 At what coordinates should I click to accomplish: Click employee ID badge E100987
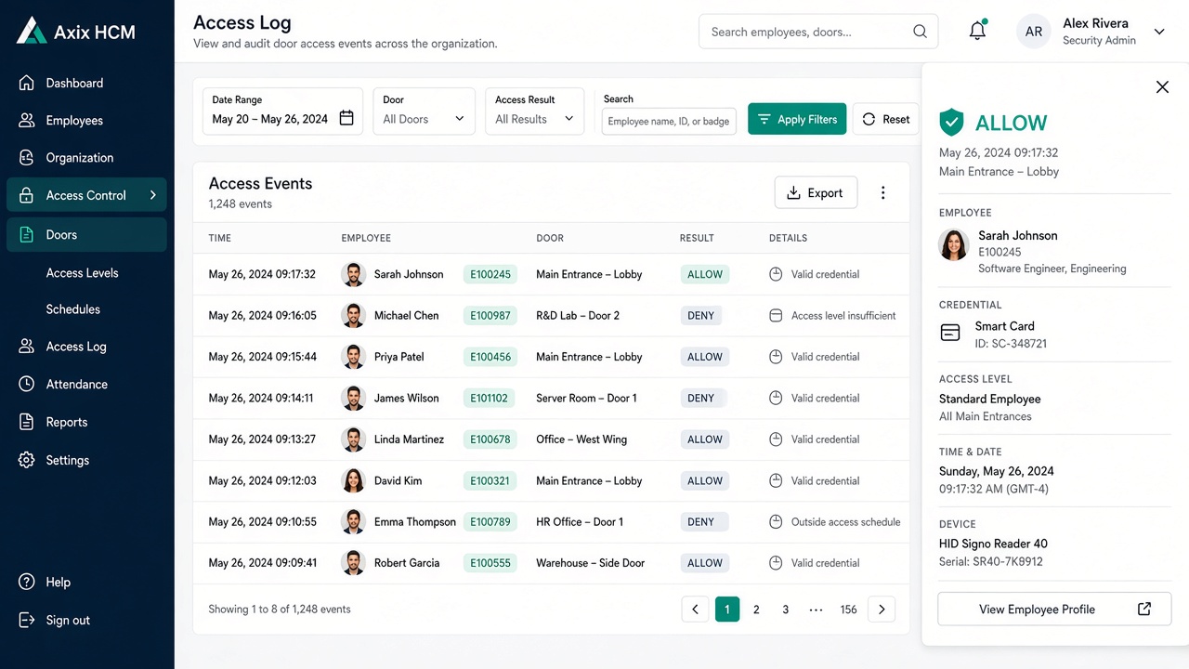490,316
